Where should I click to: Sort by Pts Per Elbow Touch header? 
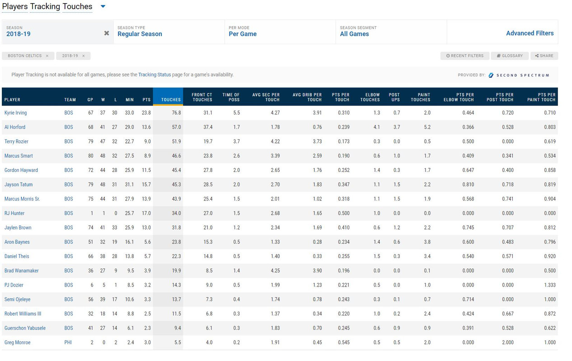click(x=459, y=97)
